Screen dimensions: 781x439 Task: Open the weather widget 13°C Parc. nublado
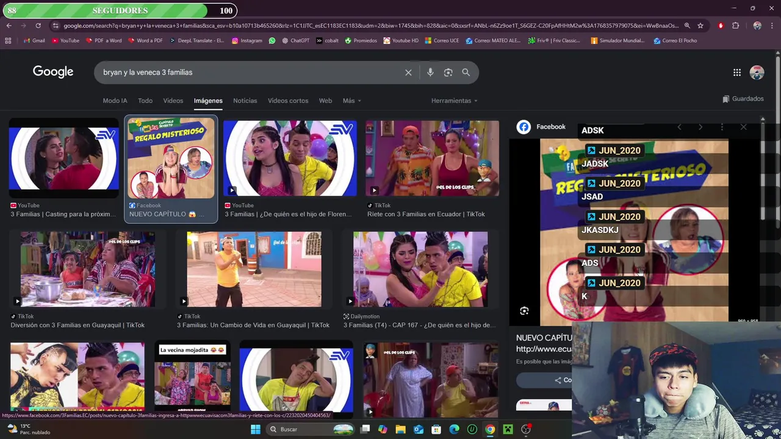[28, 429]
